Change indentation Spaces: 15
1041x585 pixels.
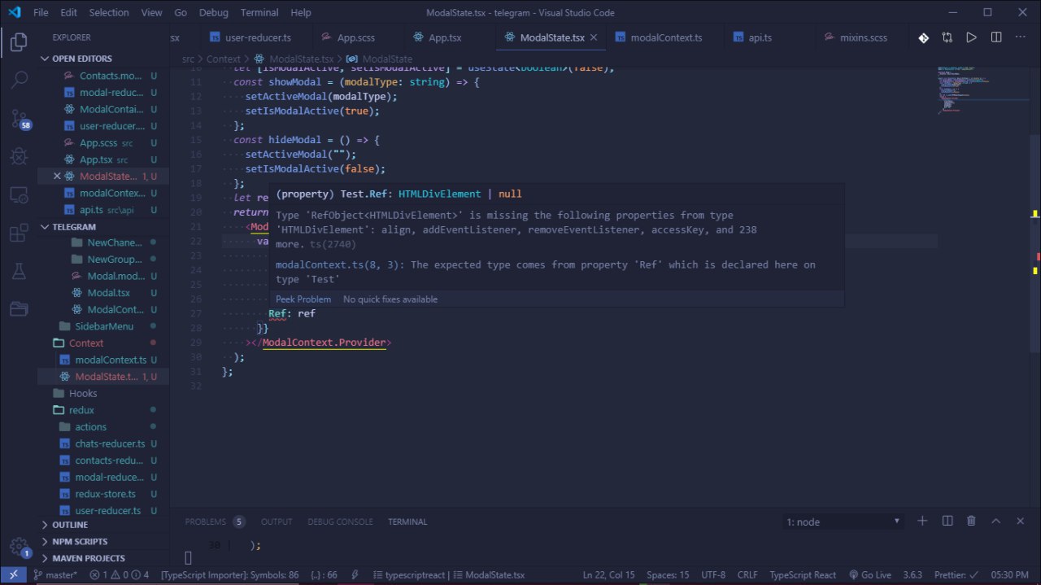667,575
